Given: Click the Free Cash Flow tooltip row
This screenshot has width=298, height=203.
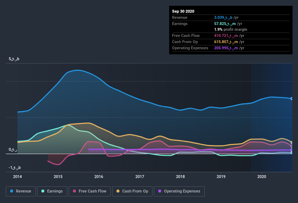Looking at the screenshot, I should pos(230,36).
